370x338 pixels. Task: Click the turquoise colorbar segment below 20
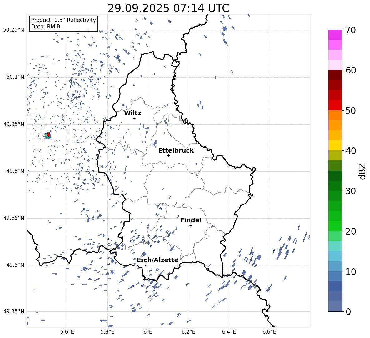335,246
